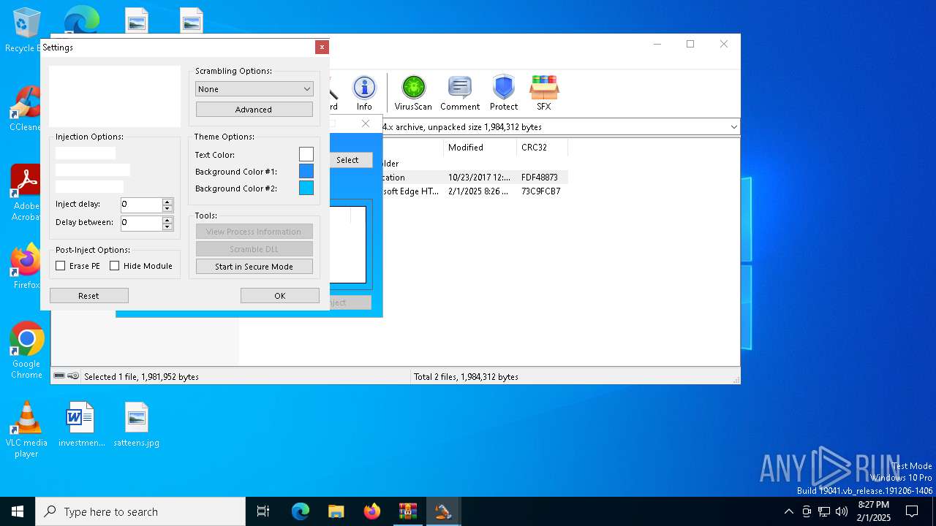Screen dimensions: 936x526
Task: Click the taskbar search box
Action: coord(140,511)
